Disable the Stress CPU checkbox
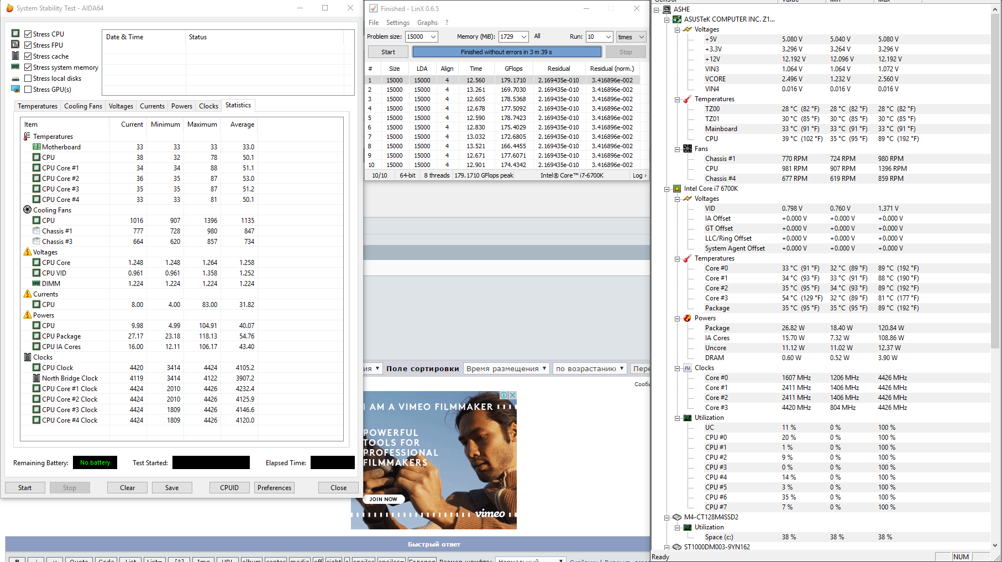The width and height of the screenshot is (1002, 562). coord(28,34)
